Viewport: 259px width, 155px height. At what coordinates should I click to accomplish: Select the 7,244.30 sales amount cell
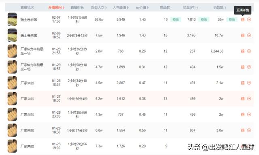pyautogui.click(x=217, y=51)
